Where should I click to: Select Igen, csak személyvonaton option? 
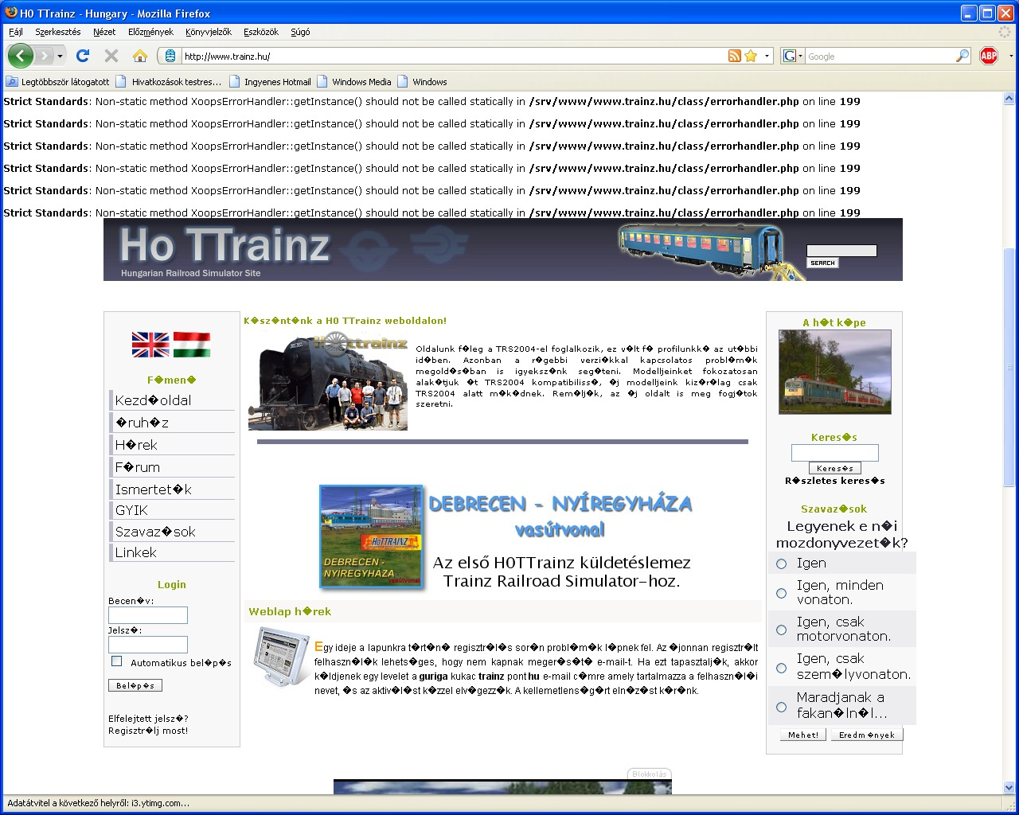[781, 668]
